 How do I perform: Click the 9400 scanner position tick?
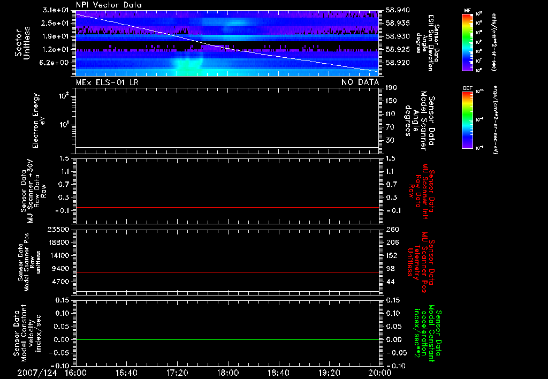(60, 269)
